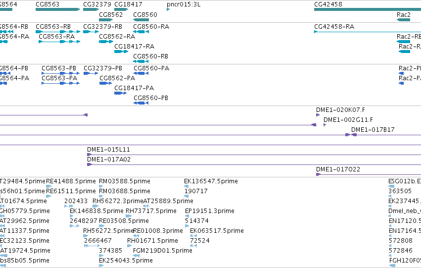Click the CG8560-RA transcript label

pos(151,27)
